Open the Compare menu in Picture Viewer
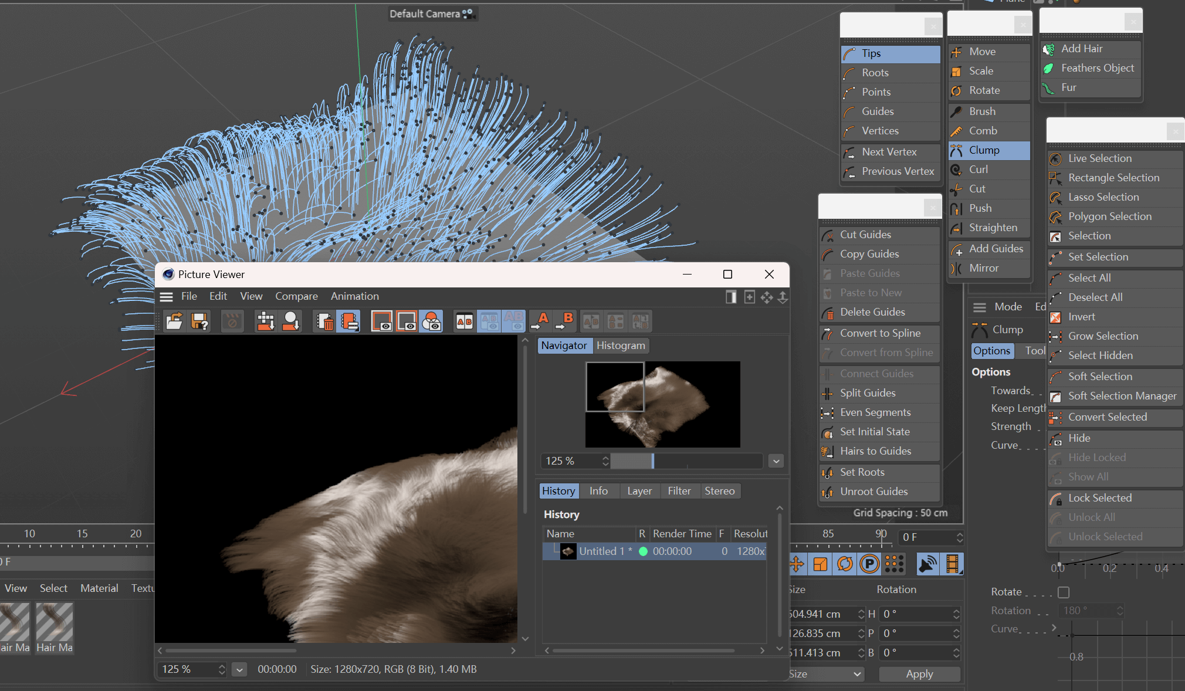 296,296
